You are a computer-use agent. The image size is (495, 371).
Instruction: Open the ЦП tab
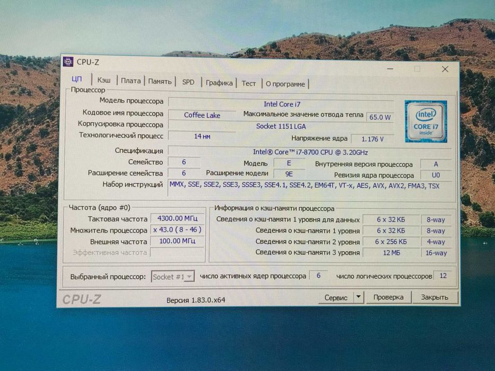click(x=77, y=79)
